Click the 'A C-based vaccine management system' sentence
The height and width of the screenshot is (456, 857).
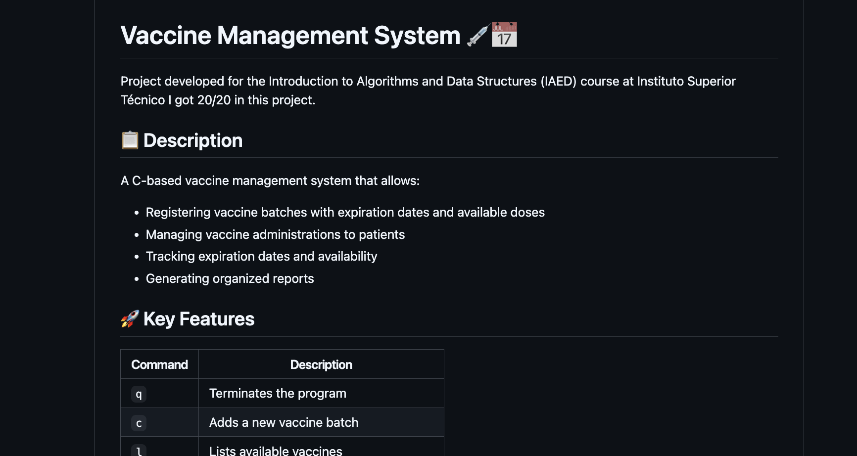[x=270, y=181]
